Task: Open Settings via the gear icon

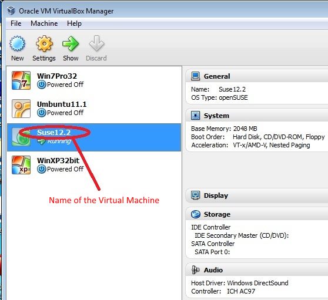Action: (44, 43)
